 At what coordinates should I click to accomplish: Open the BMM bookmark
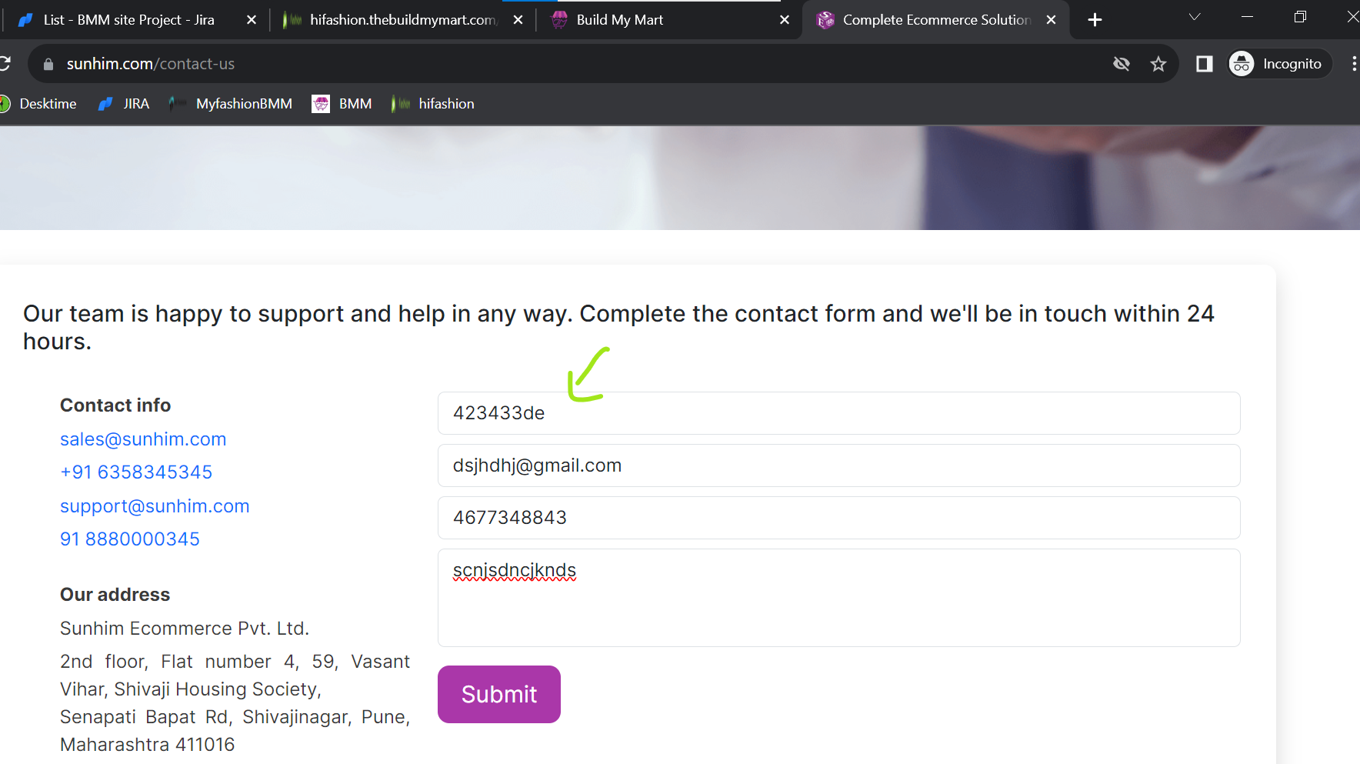[342, 104]
